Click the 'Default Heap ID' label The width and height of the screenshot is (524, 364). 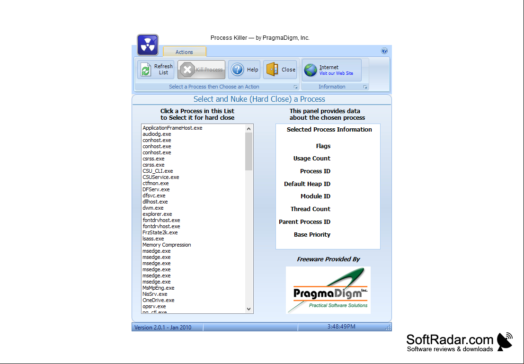click(x=307, y=184)
